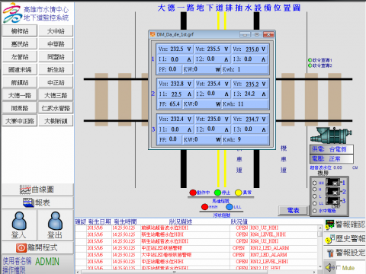Select the 大德一路 station button
366x274 pixels.
pos(20,95)
